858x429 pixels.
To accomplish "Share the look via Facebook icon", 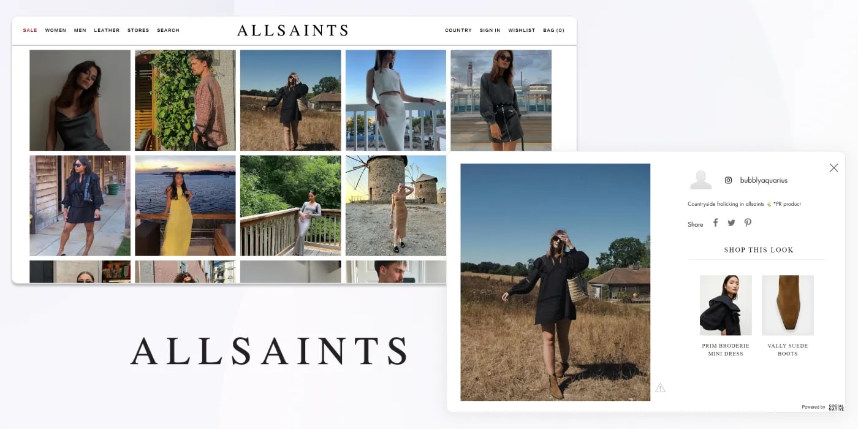I will 715,223.
